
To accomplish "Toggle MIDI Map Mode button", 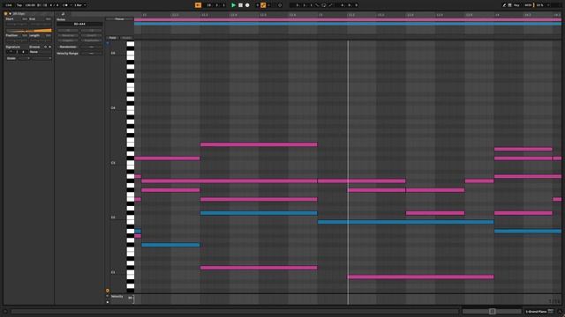I will tap(528, 5).
